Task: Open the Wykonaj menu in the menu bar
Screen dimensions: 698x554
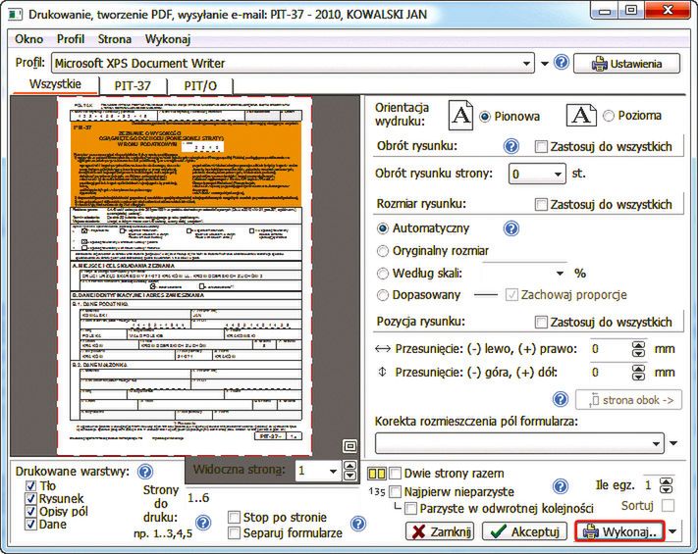Action: point(168,39)
